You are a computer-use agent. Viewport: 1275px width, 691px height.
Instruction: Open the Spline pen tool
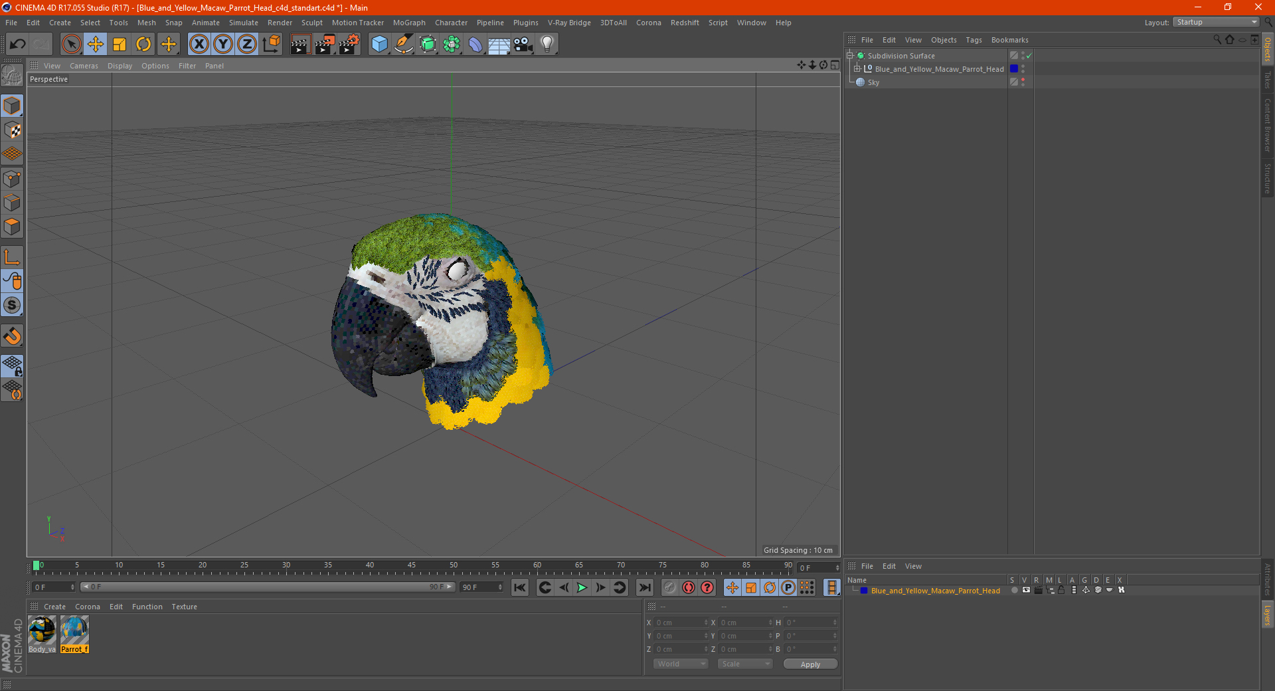click(403, 45)
